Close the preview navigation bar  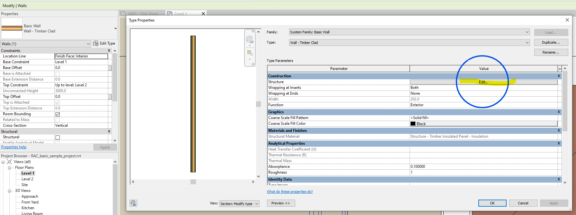(x=253, y=31)
